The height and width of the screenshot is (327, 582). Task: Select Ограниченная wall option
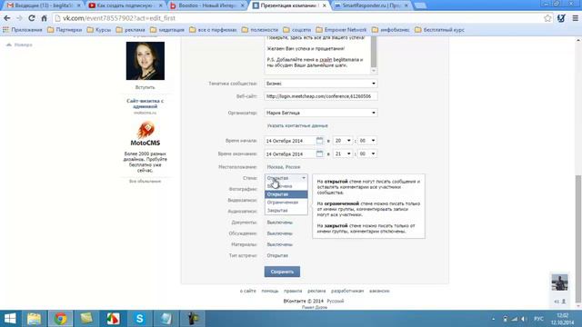286,203
